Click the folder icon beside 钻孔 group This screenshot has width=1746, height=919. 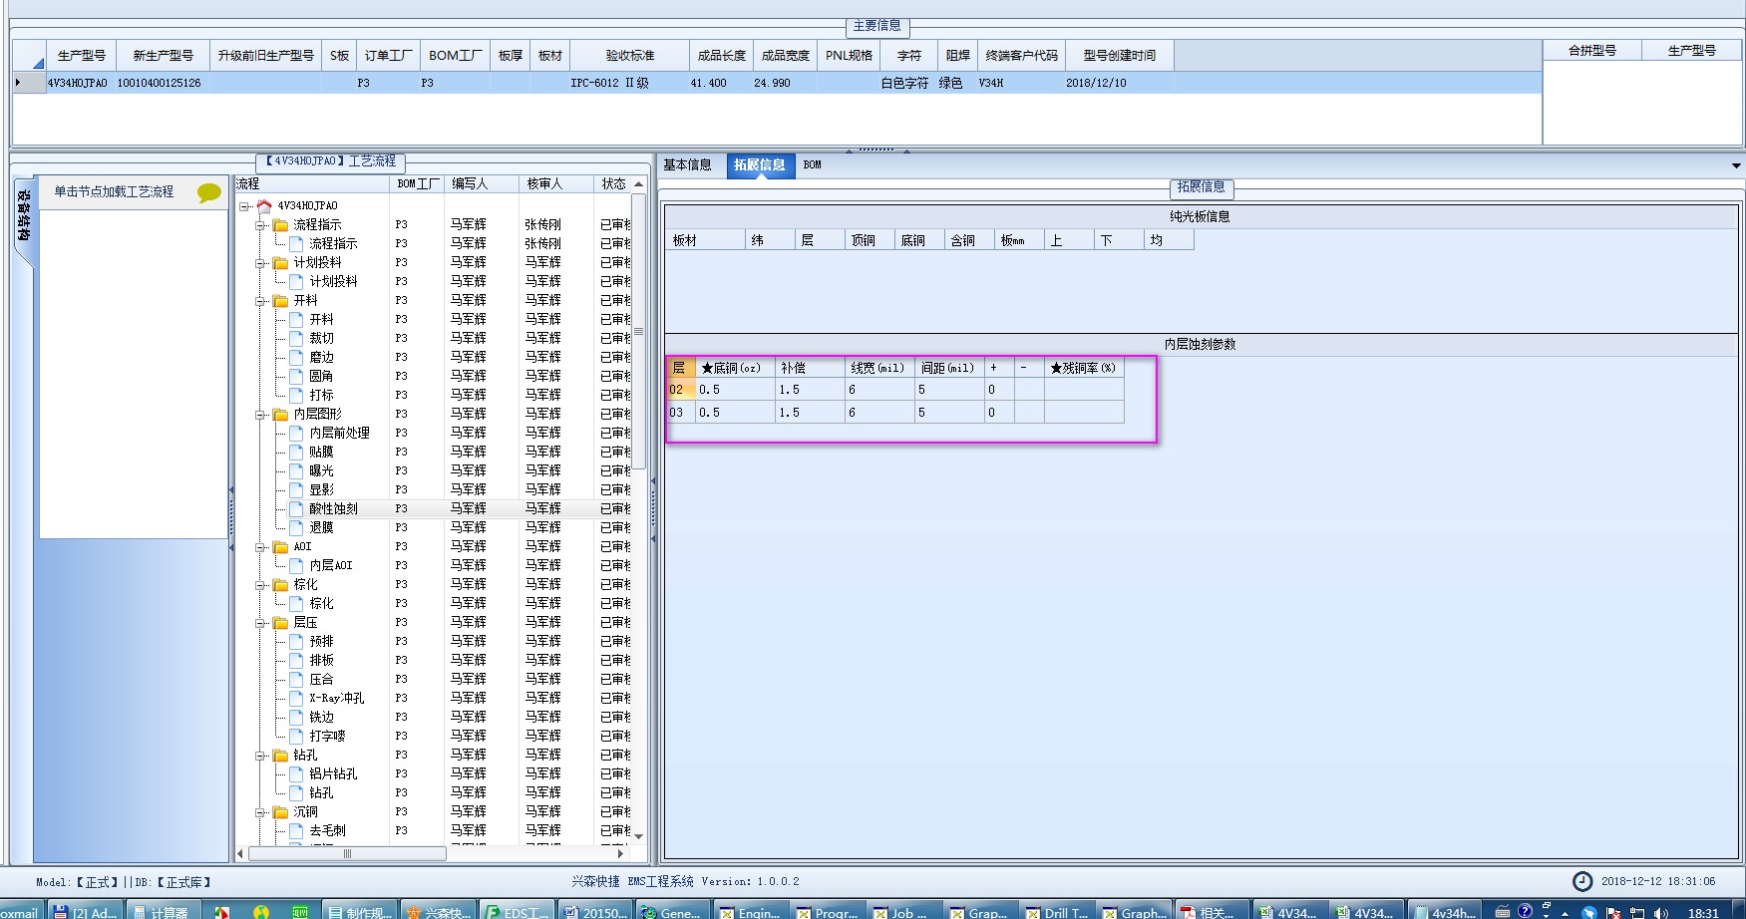280,756
